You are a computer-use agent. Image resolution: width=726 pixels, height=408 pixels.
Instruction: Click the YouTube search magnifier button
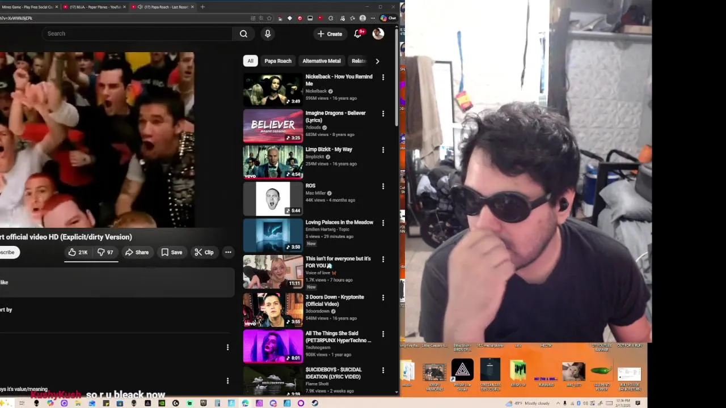tap(243, 33)
